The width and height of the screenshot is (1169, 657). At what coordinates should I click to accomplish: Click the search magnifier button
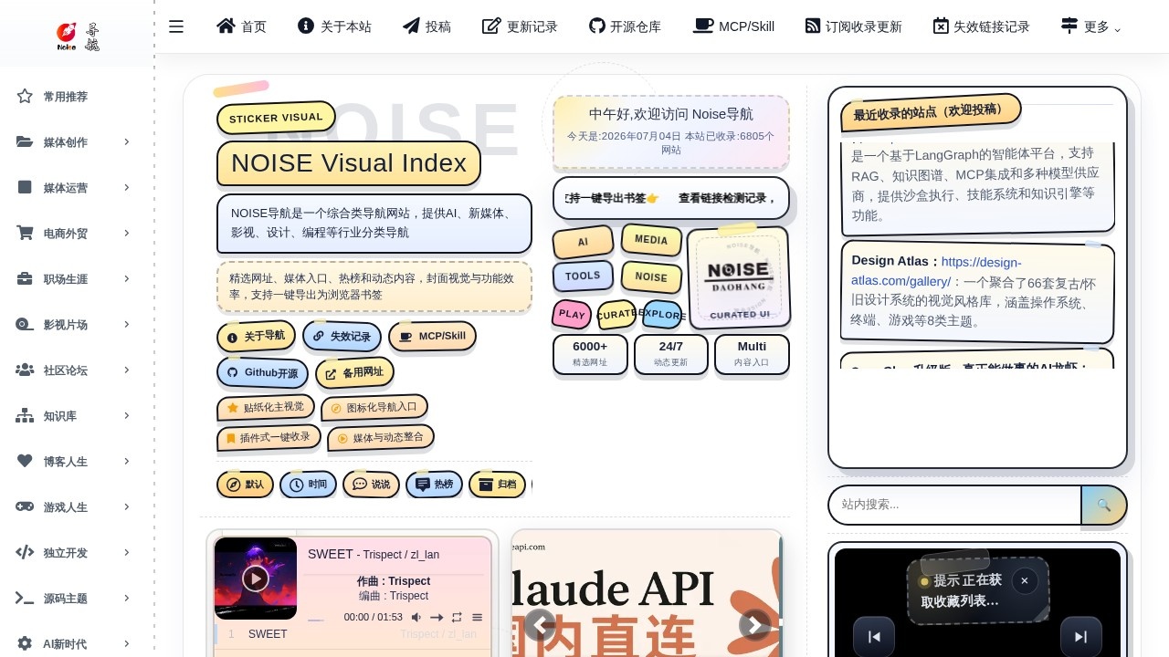click(1104, 505)
